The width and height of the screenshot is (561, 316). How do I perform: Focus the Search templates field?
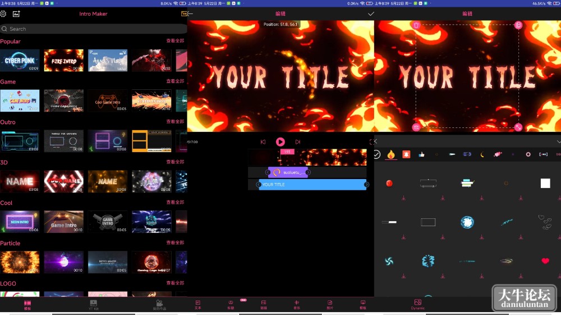93,29
